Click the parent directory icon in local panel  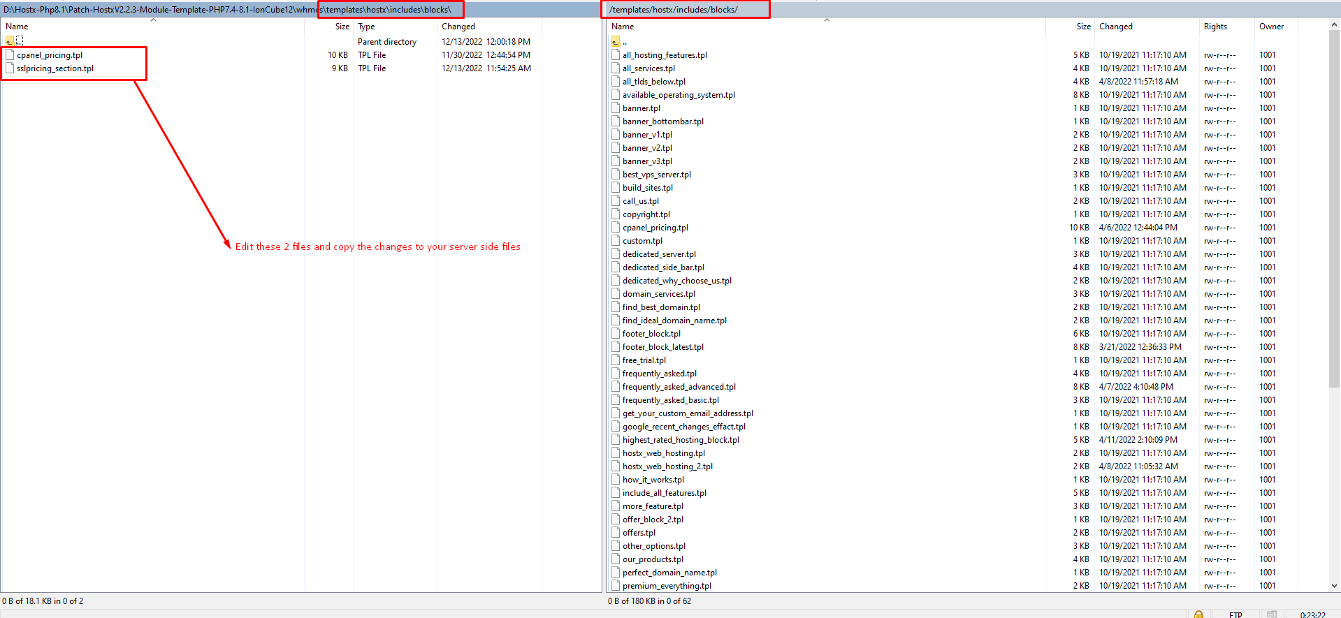point(10,41)
